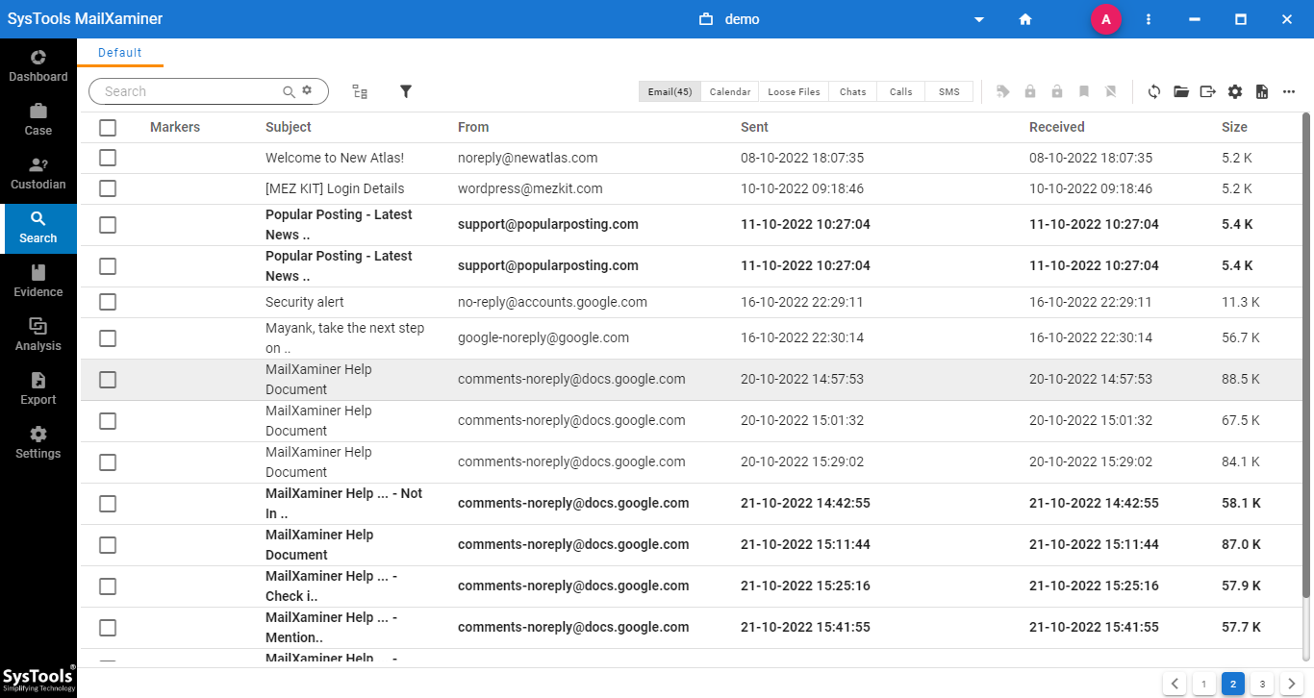
Task: Click the export arrow icon in toolbar
Action: pos(1208,91)
